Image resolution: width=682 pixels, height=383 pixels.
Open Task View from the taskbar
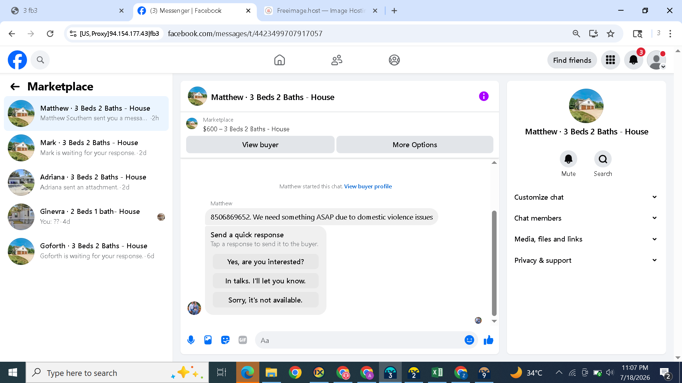pyautogui.click(x=222, y=373)
